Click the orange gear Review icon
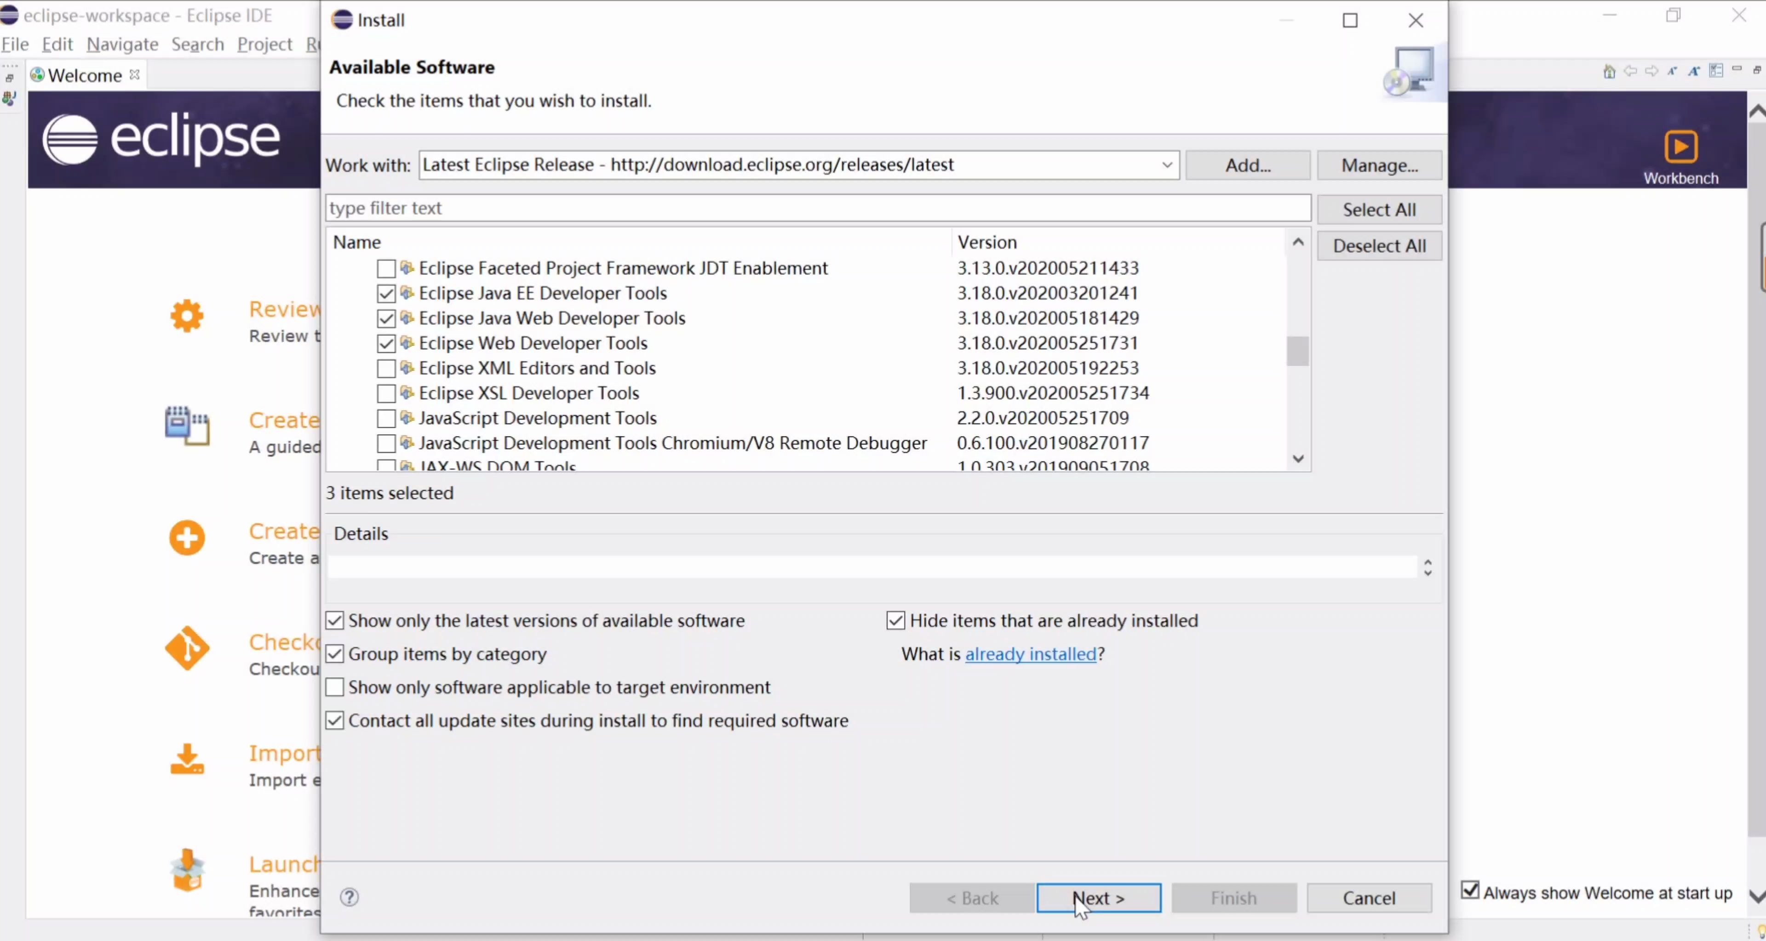 coord(186,316)
